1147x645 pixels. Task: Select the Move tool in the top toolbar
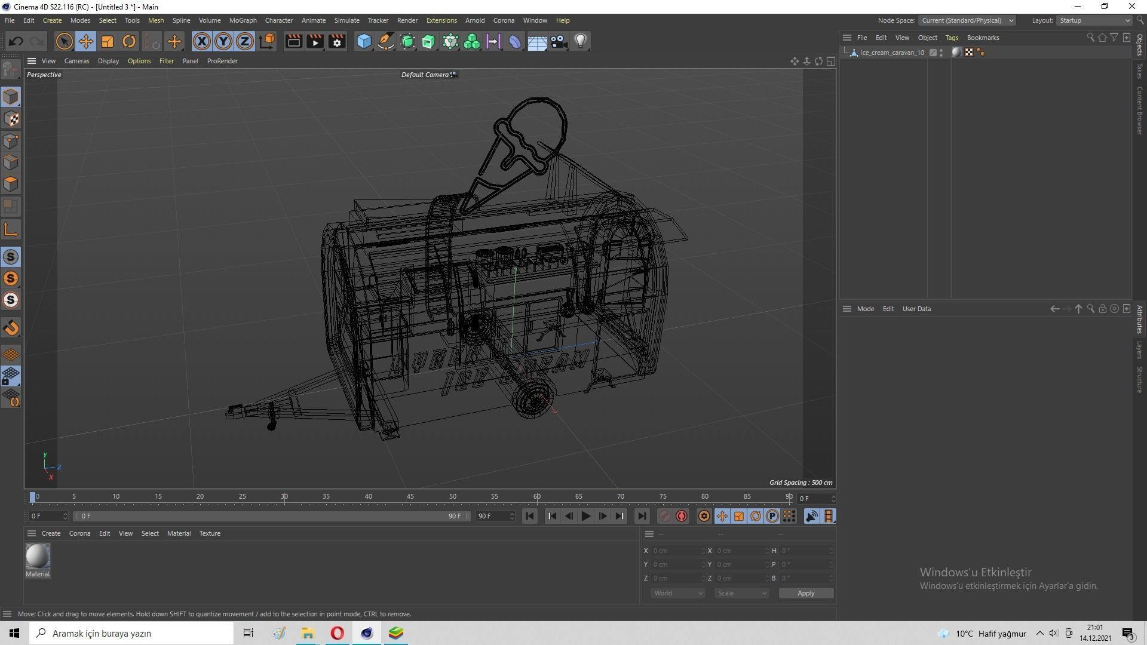[x=85, y=41]
